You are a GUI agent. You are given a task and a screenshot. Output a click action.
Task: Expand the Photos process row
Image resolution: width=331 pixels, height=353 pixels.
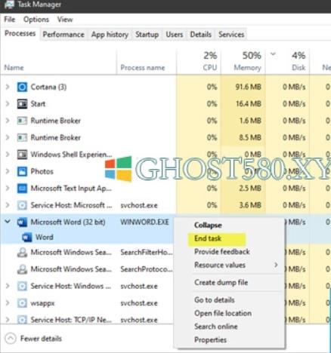[x=8, y=171]
